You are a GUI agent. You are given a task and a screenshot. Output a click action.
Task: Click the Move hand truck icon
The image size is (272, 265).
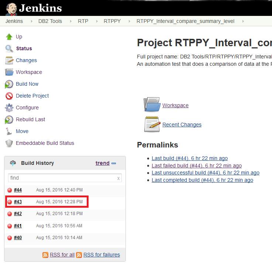(x=9, y=131)
